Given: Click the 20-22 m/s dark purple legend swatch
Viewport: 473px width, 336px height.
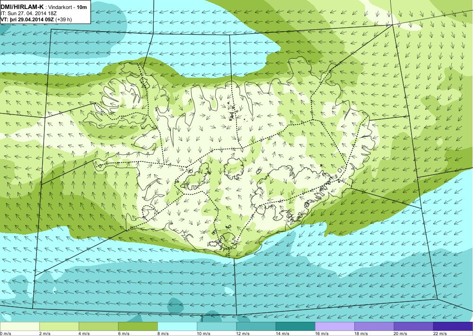Looking at the screenshot, I should (x=413, y=326).
